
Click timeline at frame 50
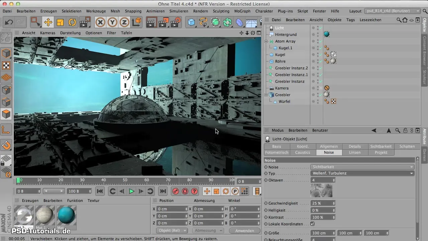click(x=125, y=180)
